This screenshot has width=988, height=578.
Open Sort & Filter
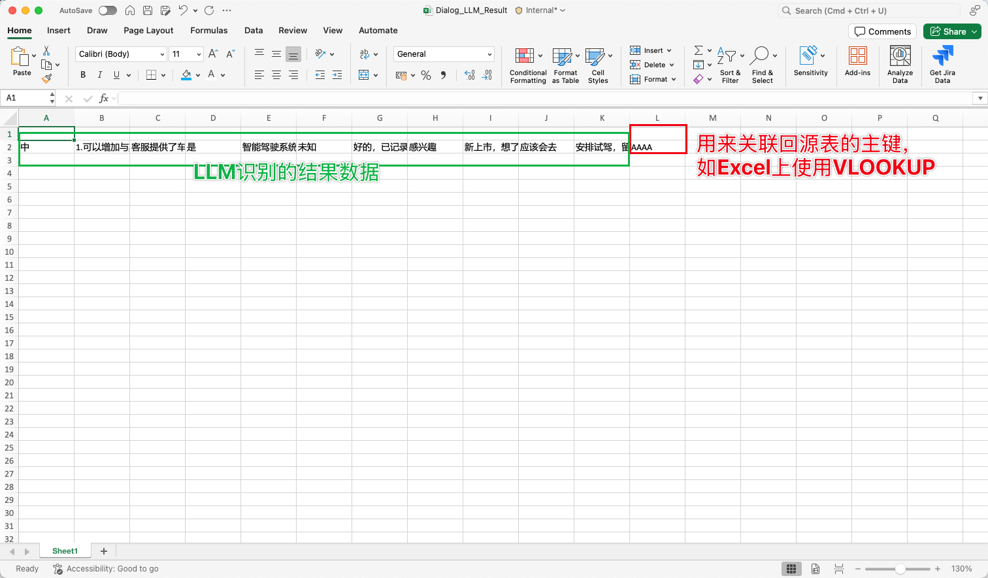click(730, 66)
